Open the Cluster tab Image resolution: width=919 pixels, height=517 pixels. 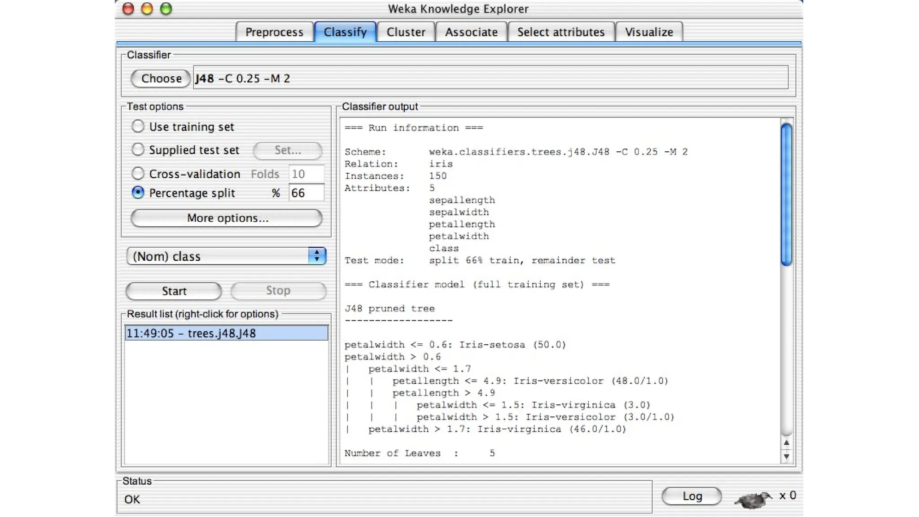406,32
